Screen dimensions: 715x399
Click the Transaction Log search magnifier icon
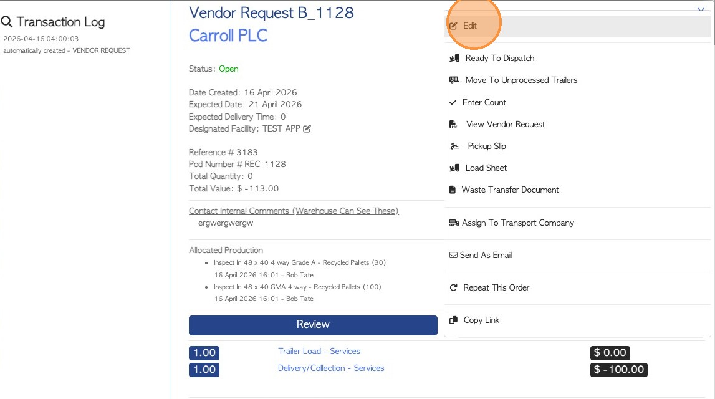(7, 22)
